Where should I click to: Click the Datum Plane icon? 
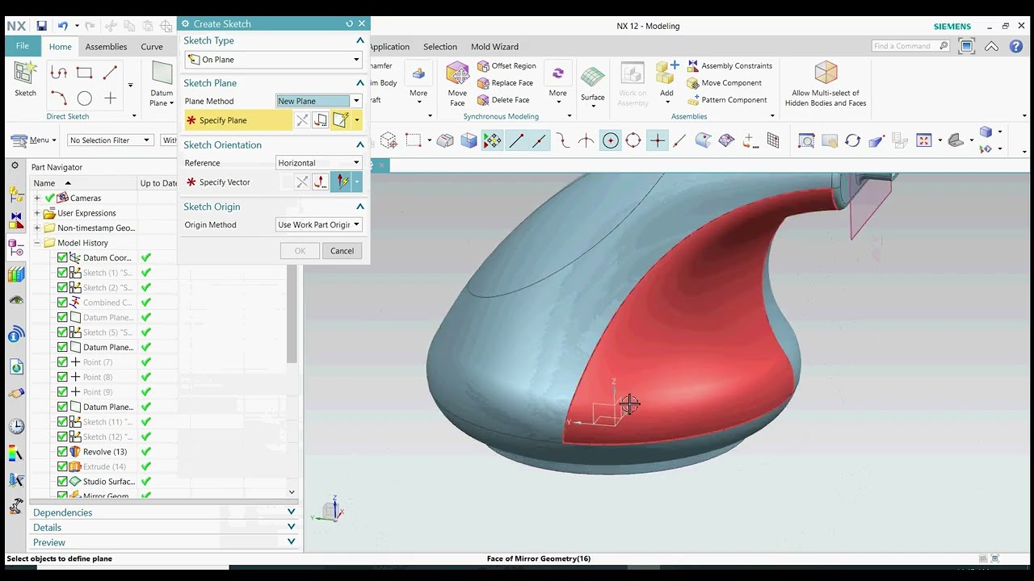[162, 74]
